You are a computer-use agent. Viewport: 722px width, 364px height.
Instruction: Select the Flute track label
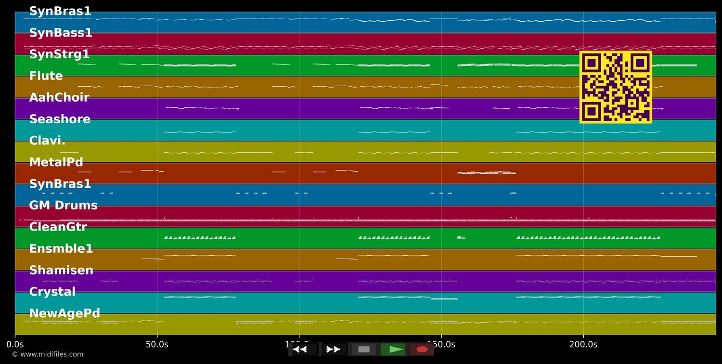[x=46, y=76]
